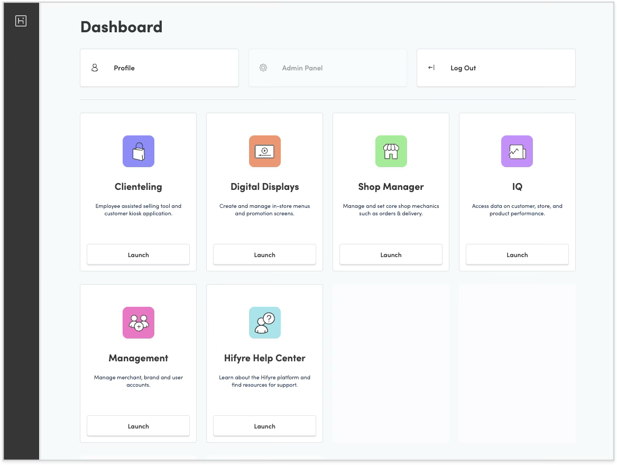617x465 pixels.
Task: Click the Log Out arrow icon
Action: [431, 68]
